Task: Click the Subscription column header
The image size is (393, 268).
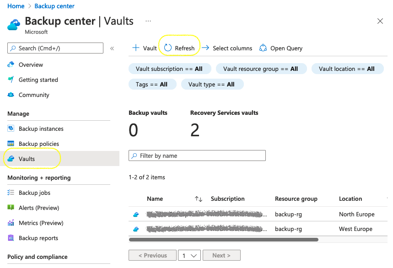Action: tap(227, 198)
